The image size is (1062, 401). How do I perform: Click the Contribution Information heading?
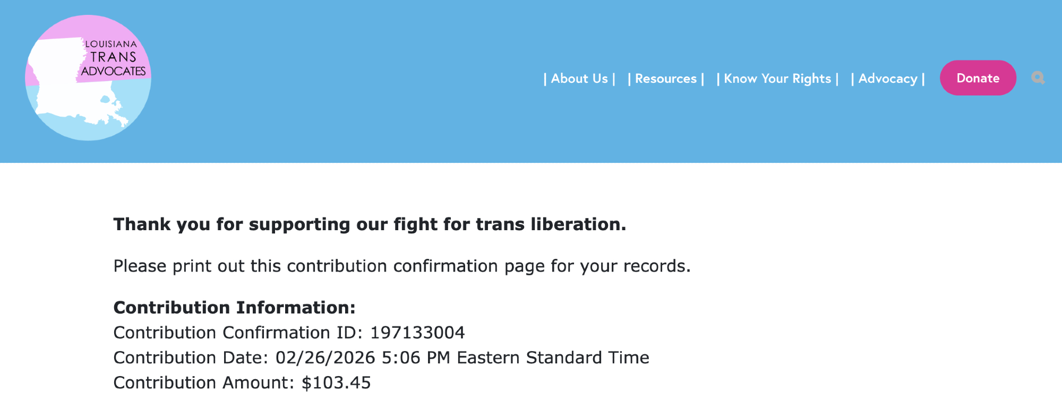click(x=234, y=308)
